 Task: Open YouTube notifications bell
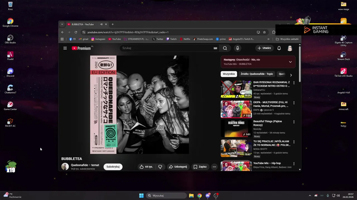tap(279, 48)
